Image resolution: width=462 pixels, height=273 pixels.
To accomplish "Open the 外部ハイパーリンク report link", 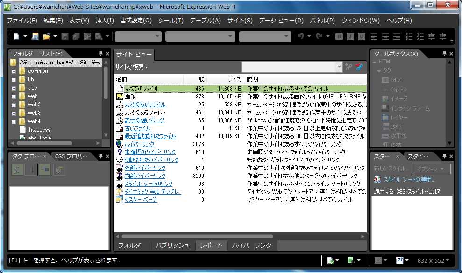I will [145, 168].
